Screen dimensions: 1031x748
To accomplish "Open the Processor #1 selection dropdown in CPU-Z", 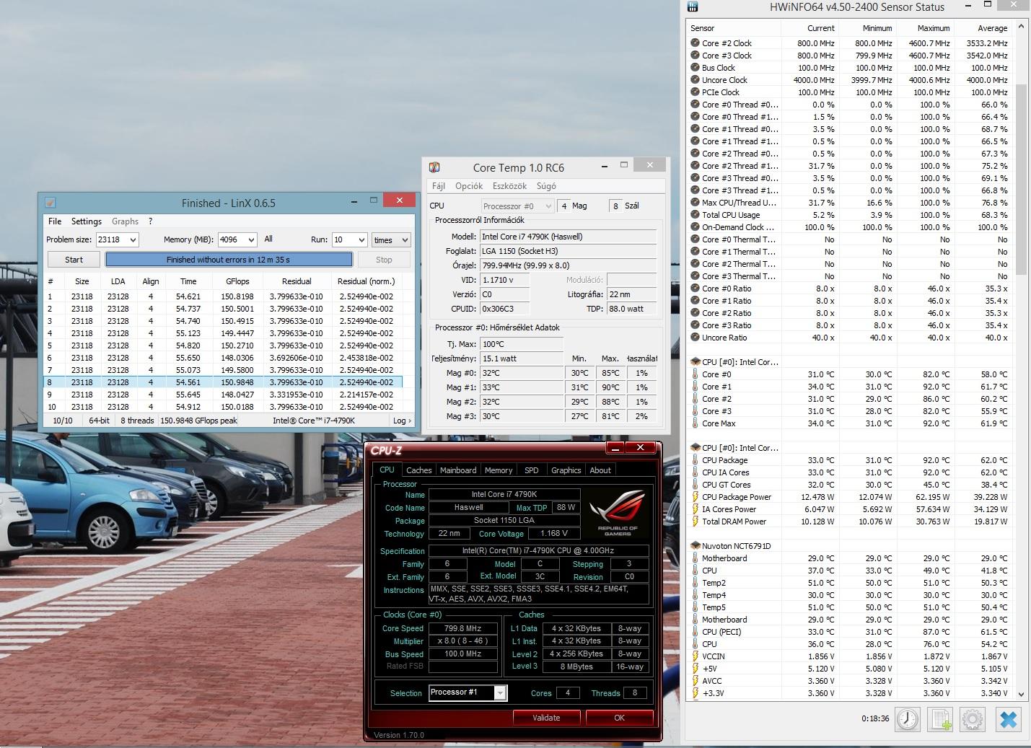I will (x=500, y=693).
